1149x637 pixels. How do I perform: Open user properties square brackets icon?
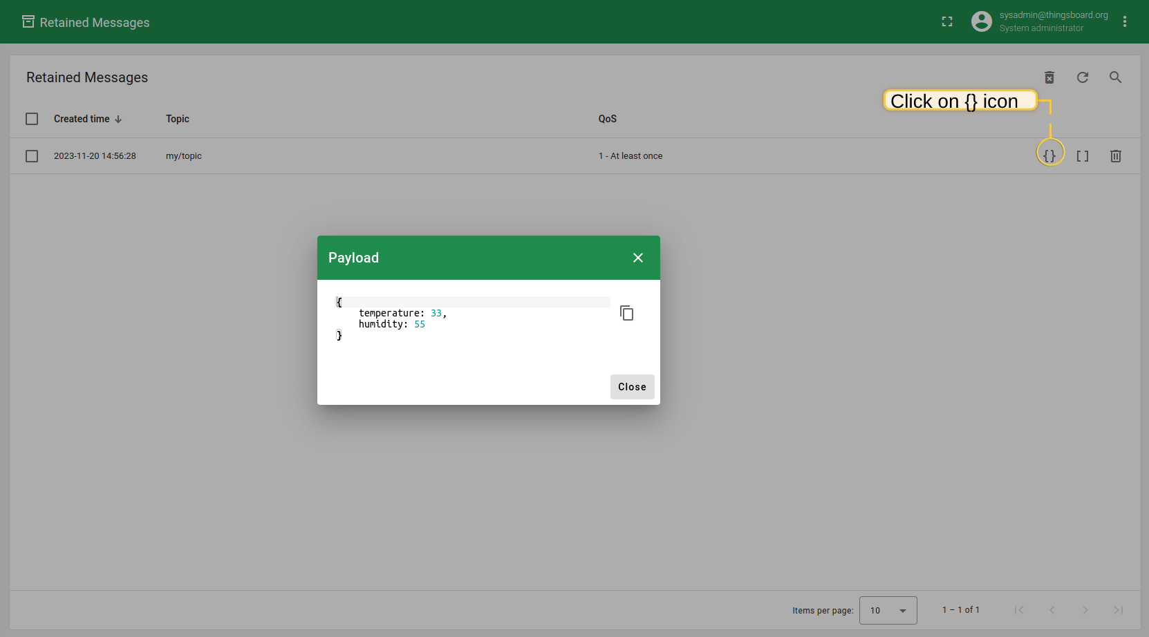tap(1083, 156)
